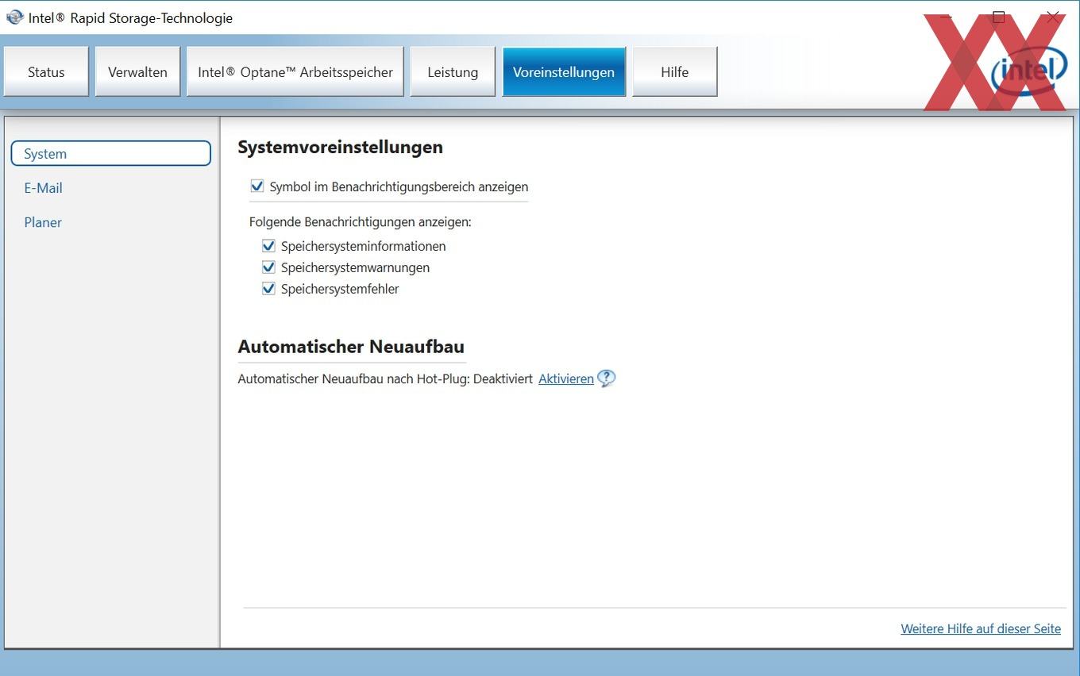
Task: Open E-Mail preferences in sidebar
Action: [x=43, y=188]
